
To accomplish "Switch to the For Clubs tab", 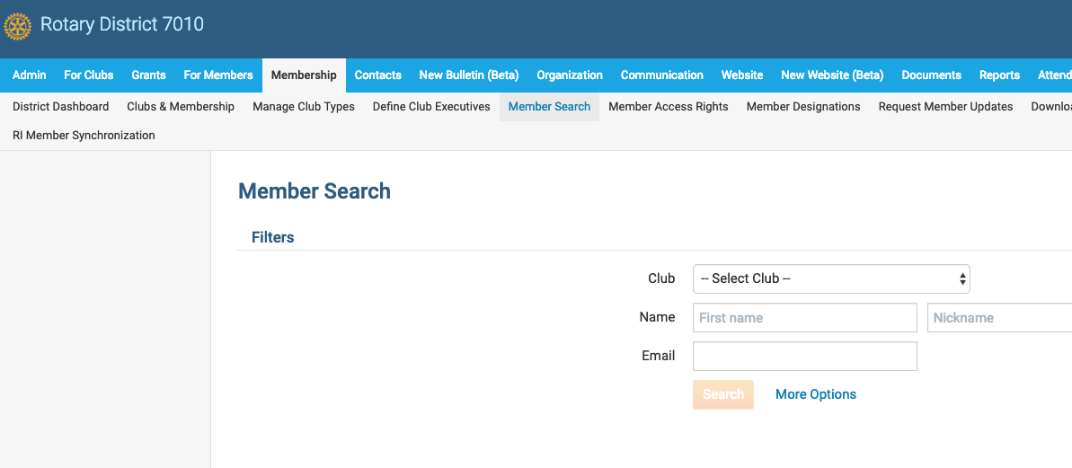I will pyautogui.click(x=88, y=75).
